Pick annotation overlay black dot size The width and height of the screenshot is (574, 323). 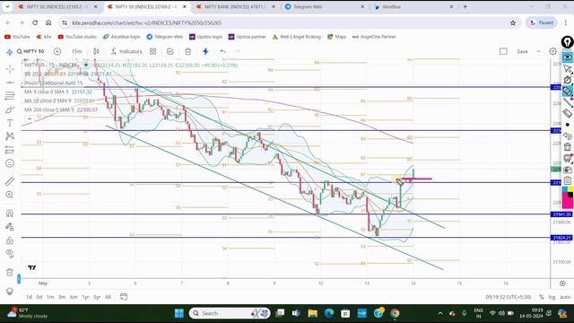[568, 125]
